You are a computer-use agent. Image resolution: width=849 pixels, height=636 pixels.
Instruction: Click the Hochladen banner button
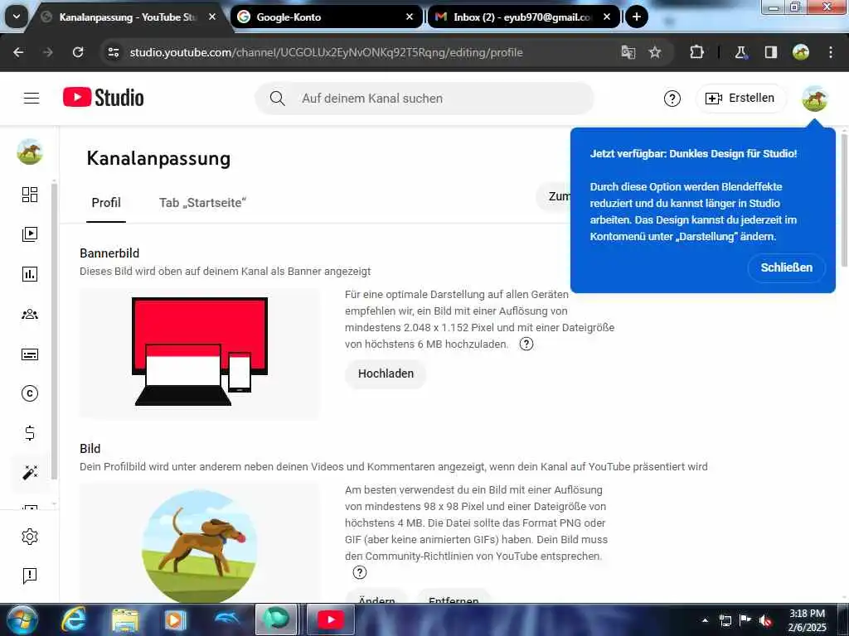pyautogui.click(x=386, y=373)
